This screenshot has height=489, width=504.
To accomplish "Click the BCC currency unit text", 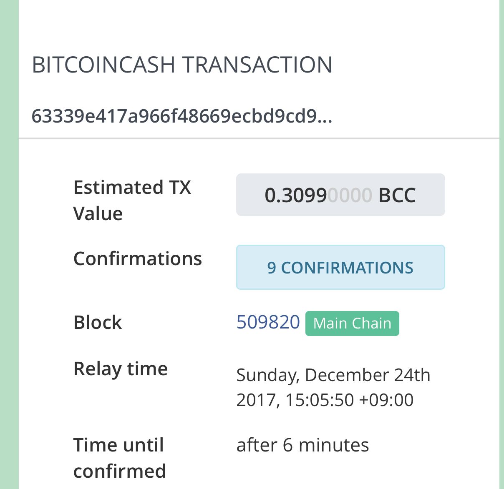I will click(397, 195).
